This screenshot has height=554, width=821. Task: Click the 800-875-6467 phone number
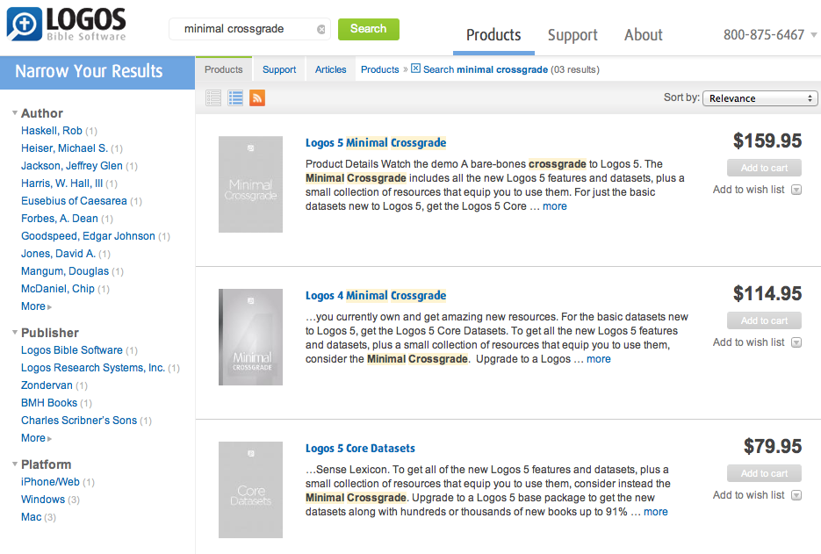(x=763, y=35)
